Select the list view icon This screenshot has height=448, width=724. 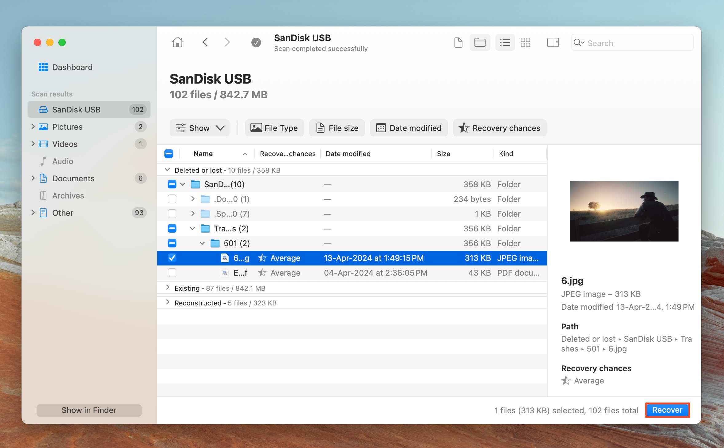(505, 42)
